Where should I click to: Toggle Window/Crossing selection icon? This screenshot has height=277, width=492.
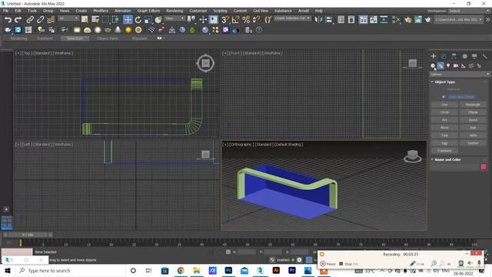[115, 20]
